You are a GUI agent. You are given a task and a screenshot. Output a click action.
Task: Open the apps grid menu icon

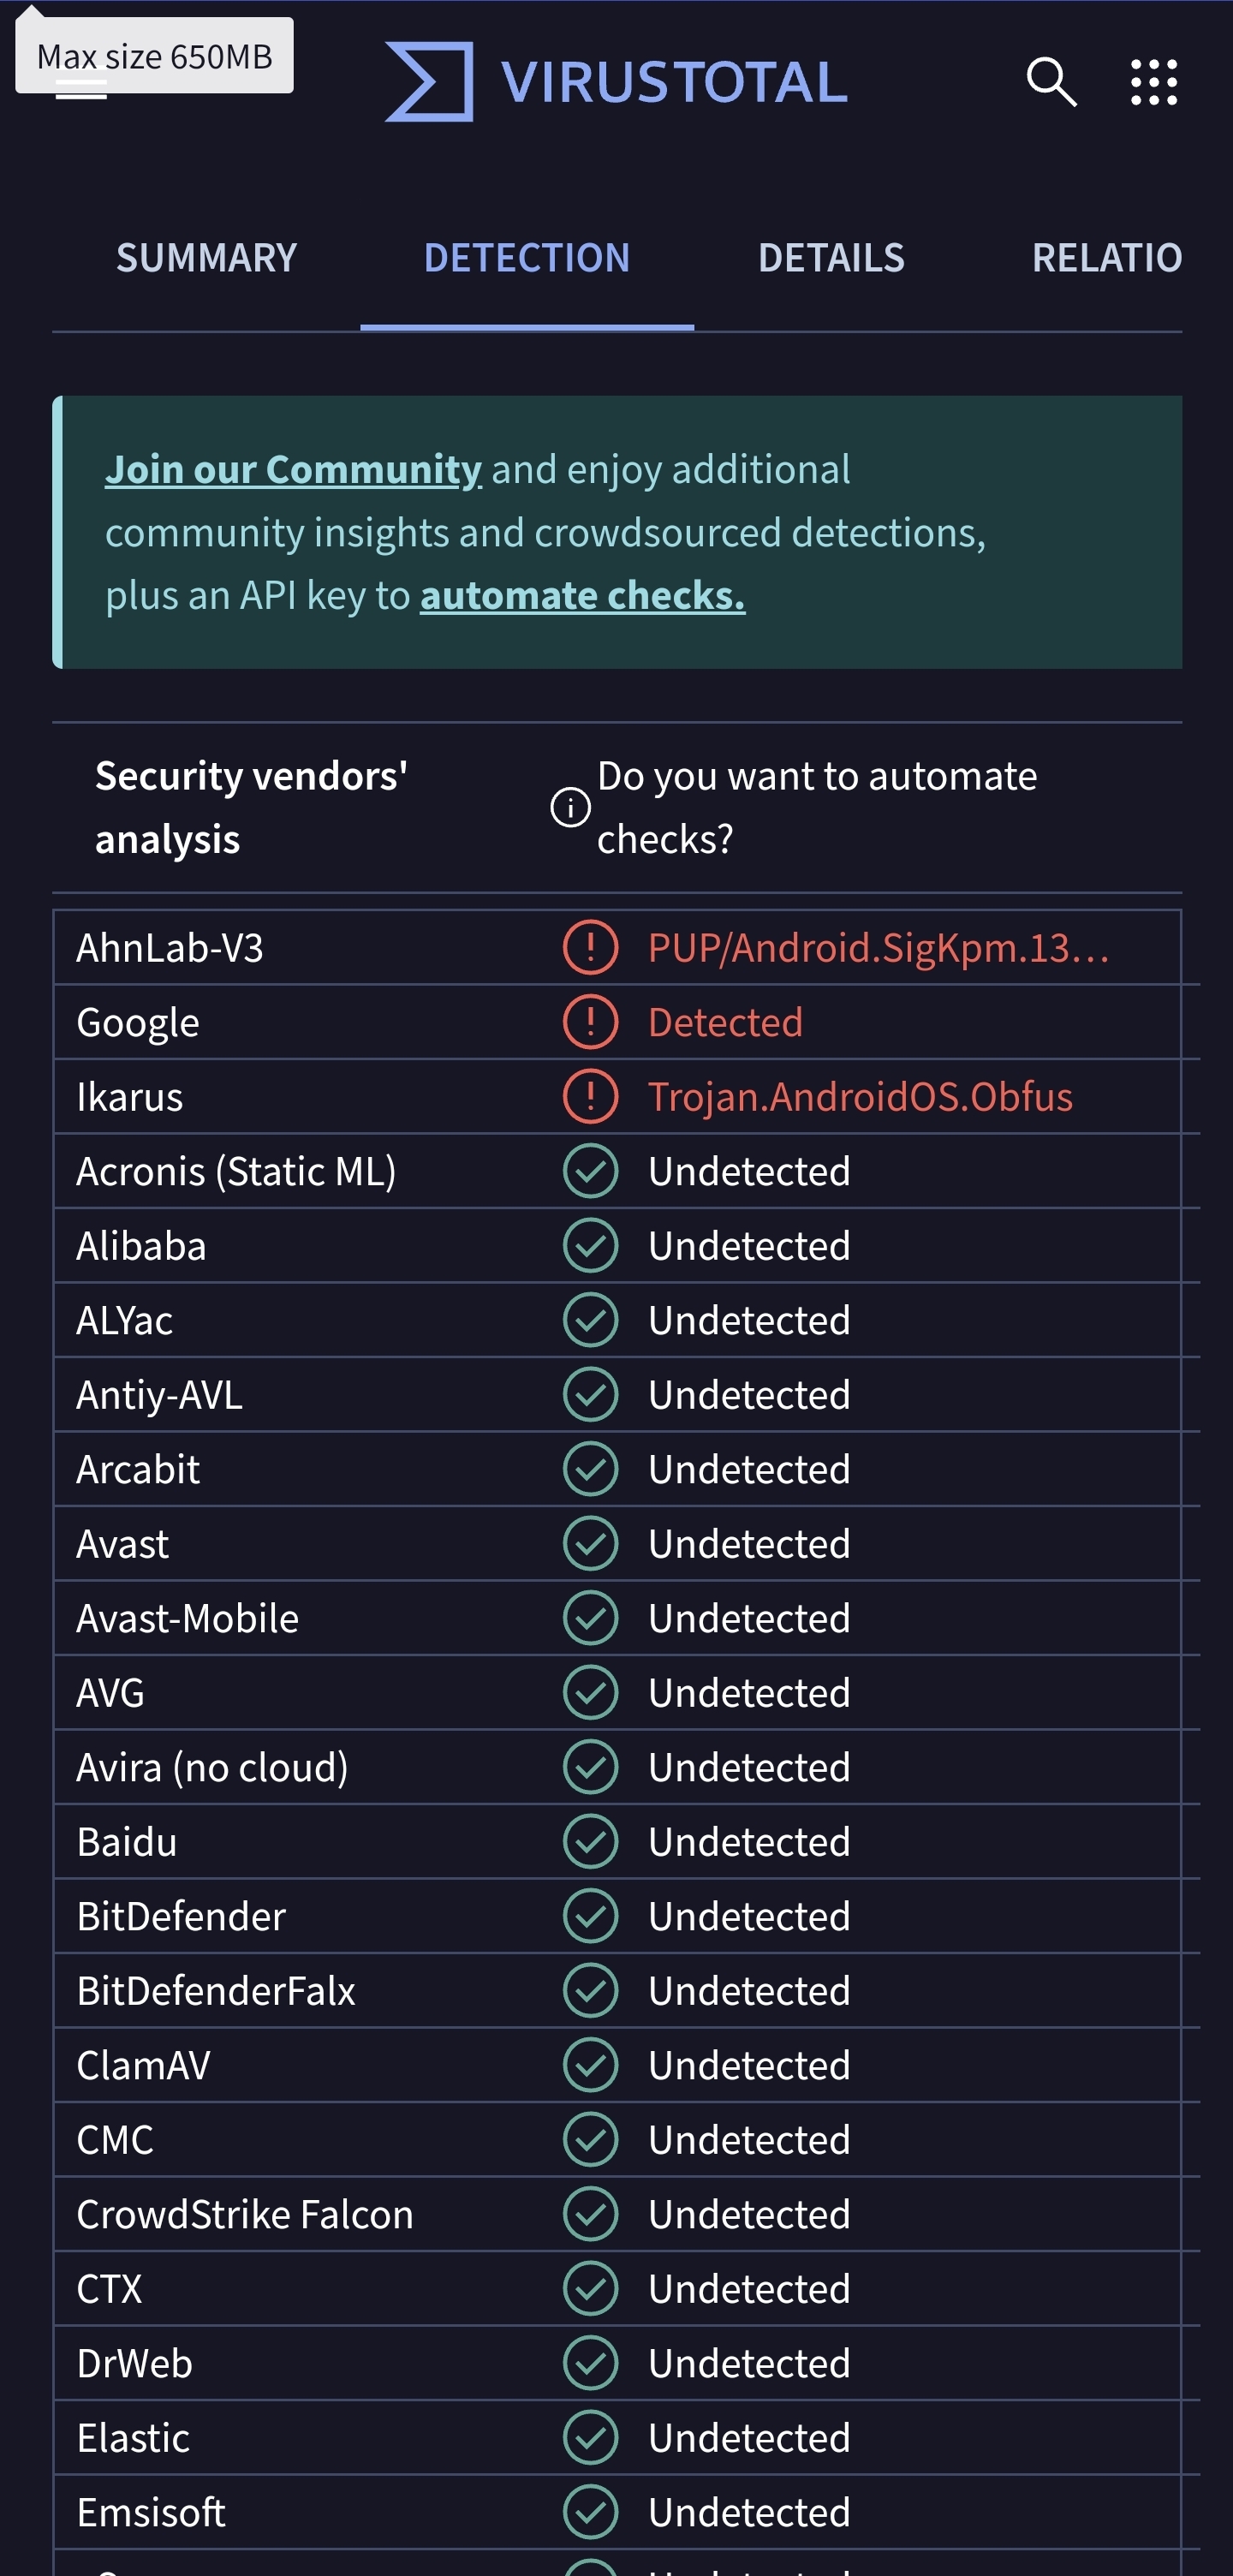tap(1153, 81)
